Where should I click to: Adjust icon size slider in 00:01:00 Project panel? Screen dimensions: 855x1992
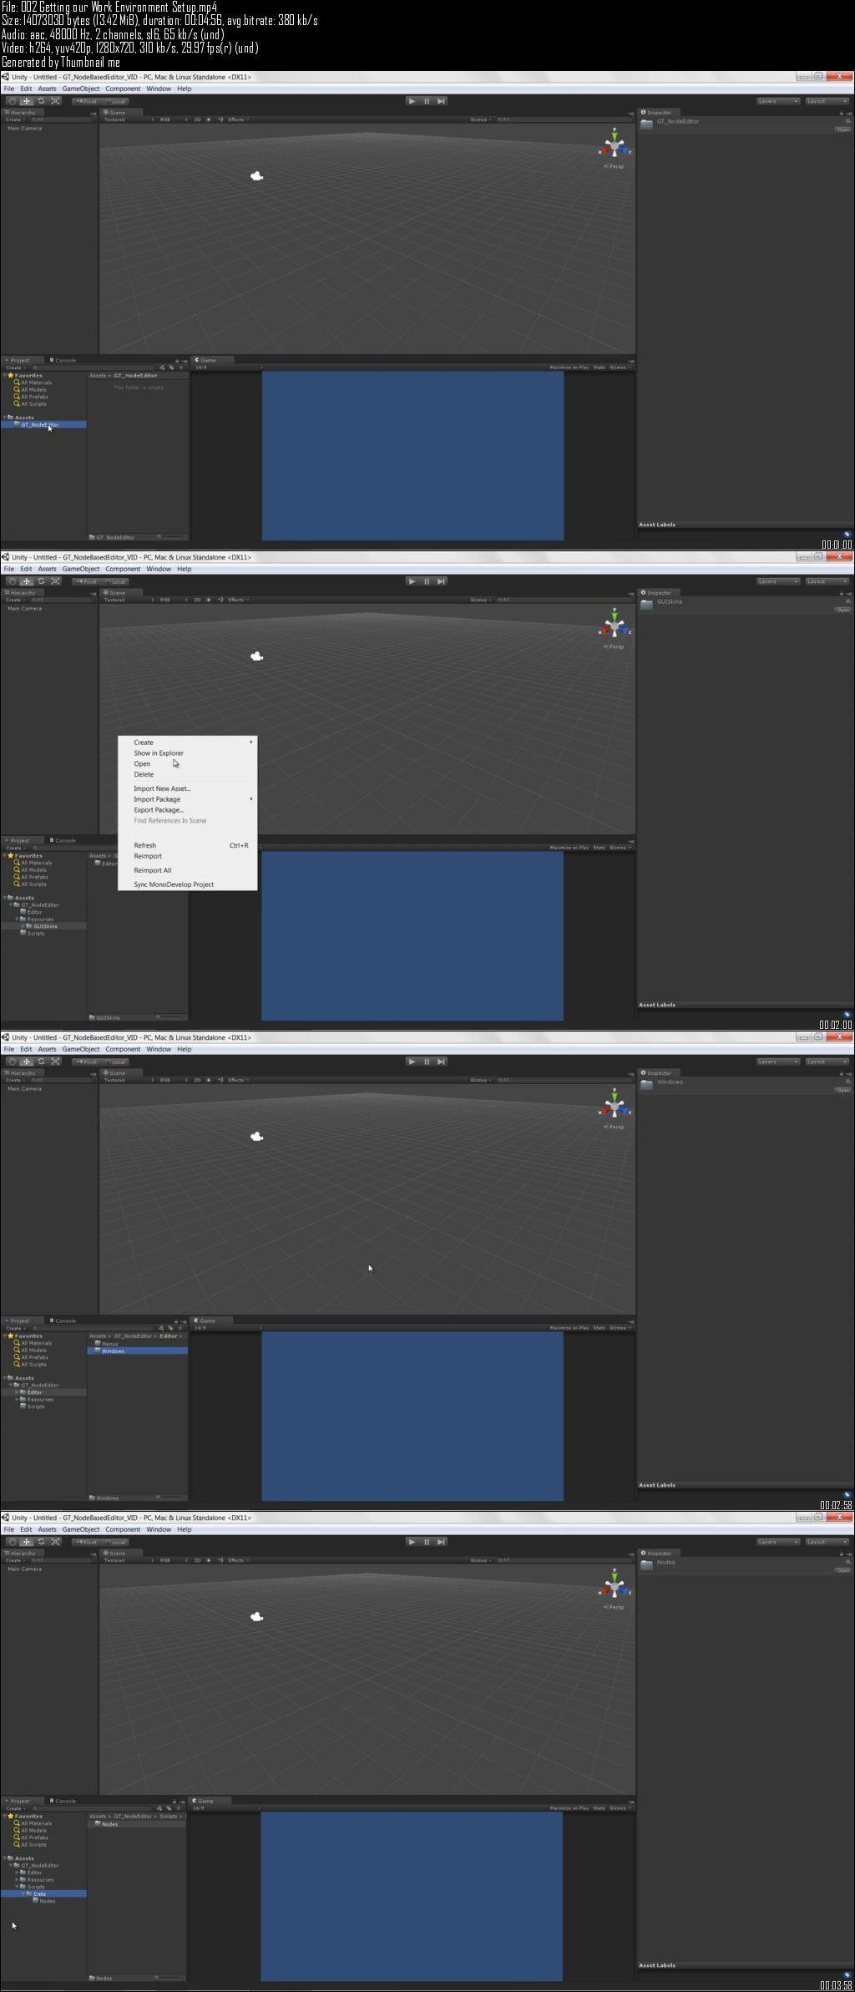coord(171,537)
